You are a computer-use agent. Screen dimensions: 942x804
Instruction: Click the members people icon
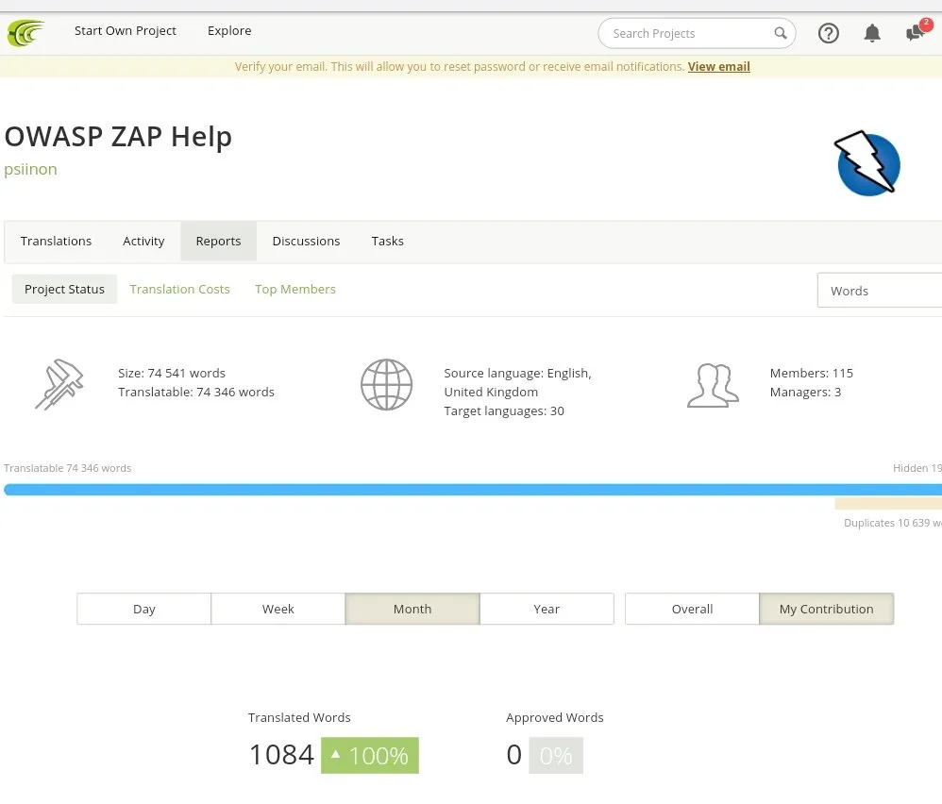coord(713,386)
